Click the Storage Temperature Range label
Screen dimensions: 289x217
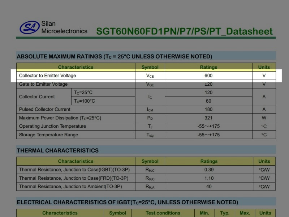48,135
